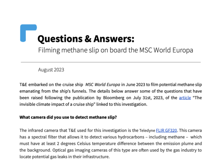The image size is (223, 167).
Task: Click the 'Questions & Answers:' title
Action: 86,39
